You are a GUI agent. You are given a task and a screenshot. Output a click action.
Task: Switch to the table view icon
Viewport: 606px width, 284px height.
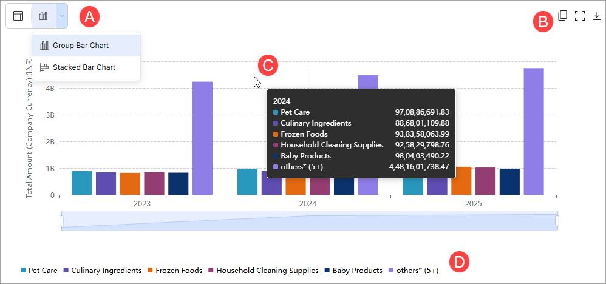tap(19, 16)
